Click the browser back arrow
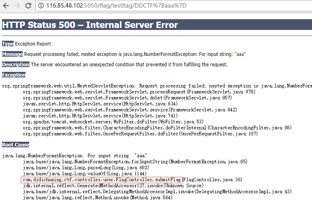The image size is (312, 200). coord(6,6)
